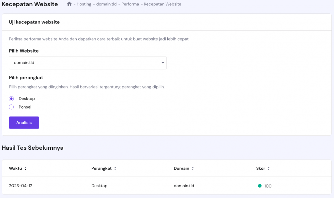
Task: Select the Desktop radio button
Action: (x=11, y=99)
